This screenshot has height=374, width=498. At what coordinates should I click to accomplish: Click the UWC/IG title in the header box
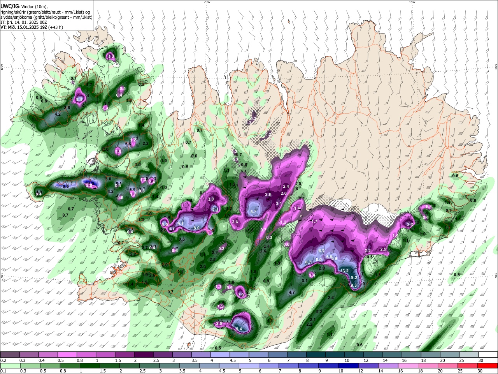point(9,6)
